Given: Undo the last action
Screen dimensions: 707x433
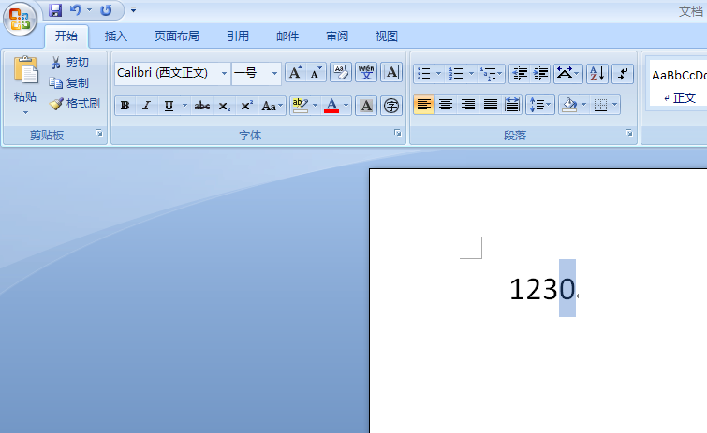Looking at the screenshot, I should [x=75, y=10].
